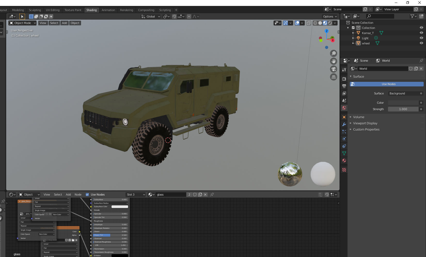Click the zoom view magnifier gizmo
This screenshot has width=426, height=257.
point(334,53)
